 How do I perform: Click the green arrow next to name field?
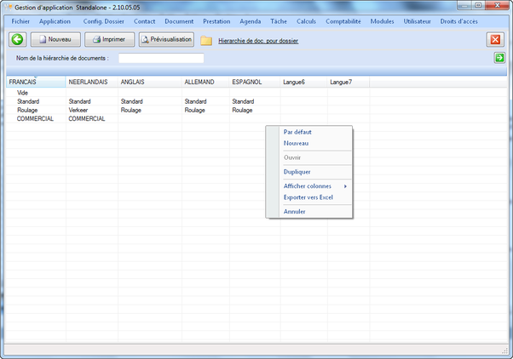[499, 58]
